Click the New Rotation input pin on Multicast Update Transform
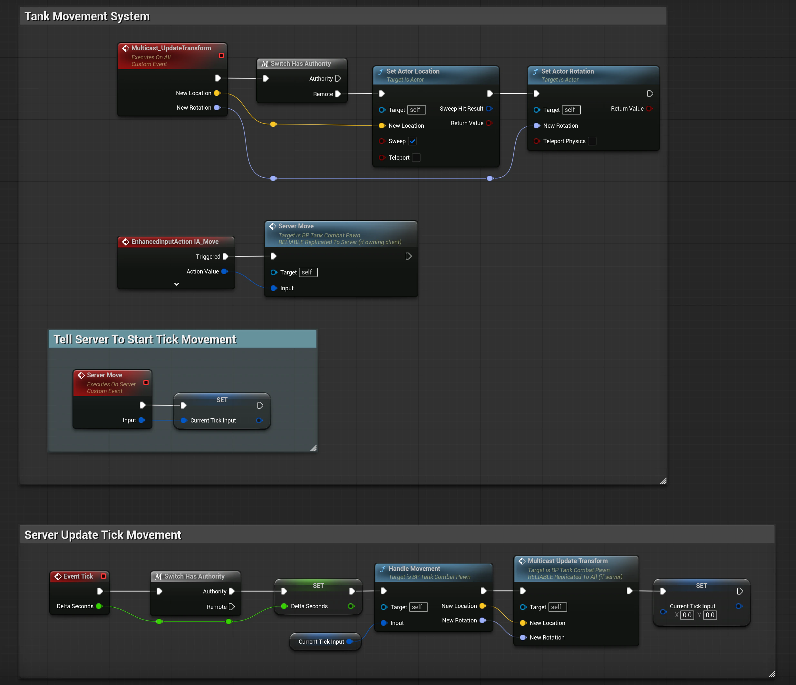This screenshot has height=685, width=796. pos(523,637)
